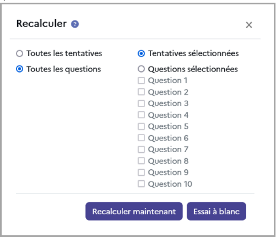Enable the Question 8 checkbox
The image size is (276, 238).
(x=141, y=161)
